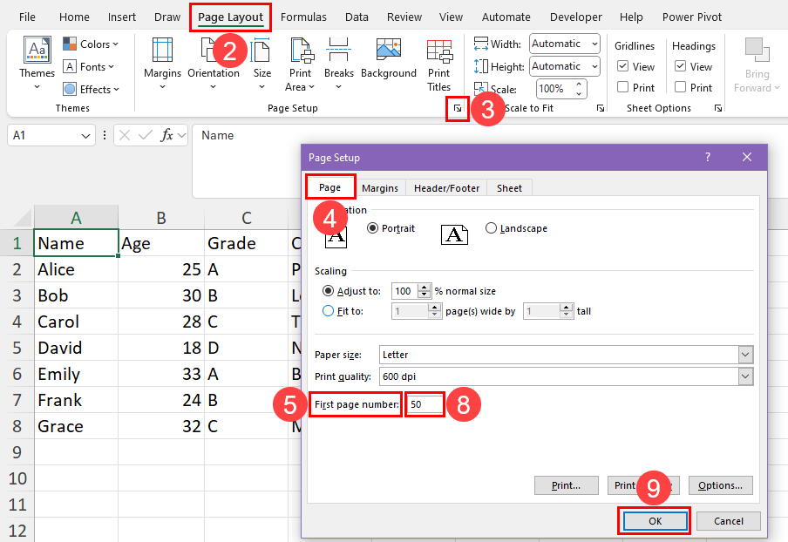Click the Scale to Fit dialog launcher

(x=600, y=108)
